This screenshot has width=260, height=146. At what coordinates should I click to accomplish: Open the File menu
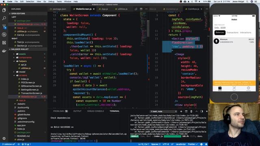pos(16,2)
